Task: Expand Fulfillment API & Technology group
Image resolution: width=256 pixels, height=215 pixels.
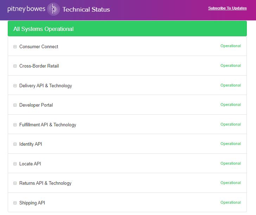Action: coord(15,125)
